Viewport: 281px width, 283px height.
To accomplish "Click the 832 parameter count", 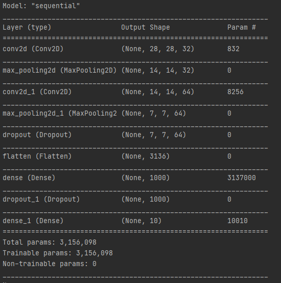I will click(233, 49).
